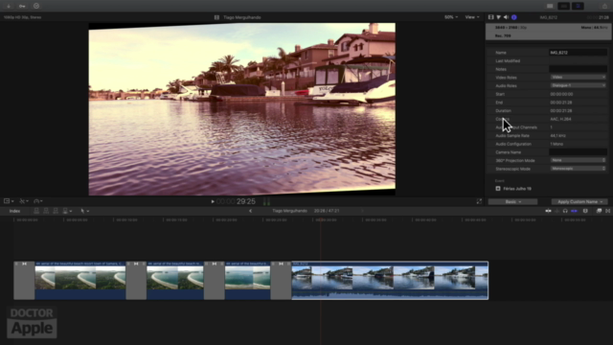Open the Audio Roles dropdown
Image resolution: width=613 pixels, height=345 pixels.
pos(579,85)
